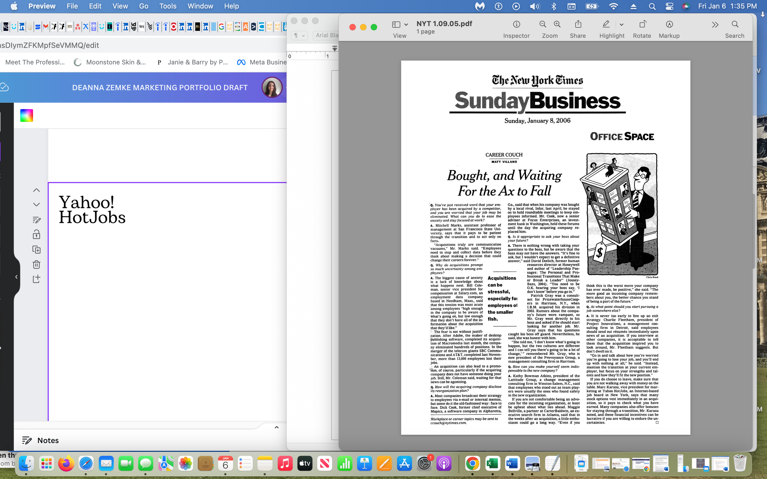767x479 pixels.
Task: Open the Go menu in menu bar
Action: click(x=143, y=6)
